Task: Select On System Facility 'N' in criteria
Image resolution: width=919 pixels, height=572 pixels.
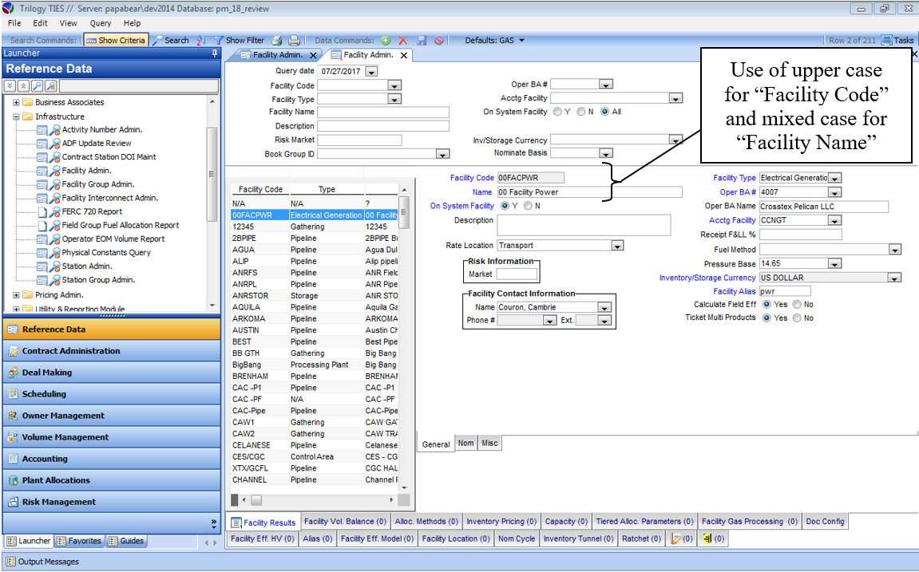Action: [x=581, y=112]
